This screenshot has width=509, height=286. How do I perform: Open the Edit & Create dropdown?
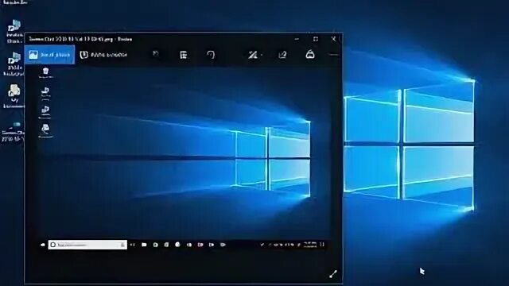[254, 55]
